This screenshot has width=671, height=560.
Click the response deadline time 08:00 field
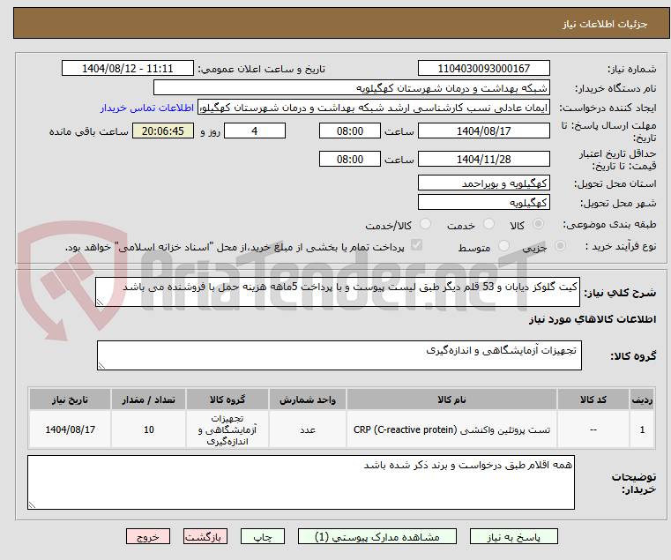pyautogui.click(x=350, y=131)
